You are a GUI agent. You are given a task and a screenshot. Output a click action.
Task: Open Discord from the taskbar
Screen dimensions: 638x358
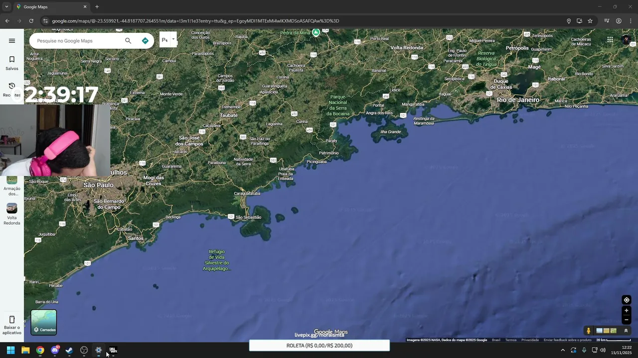55,350
